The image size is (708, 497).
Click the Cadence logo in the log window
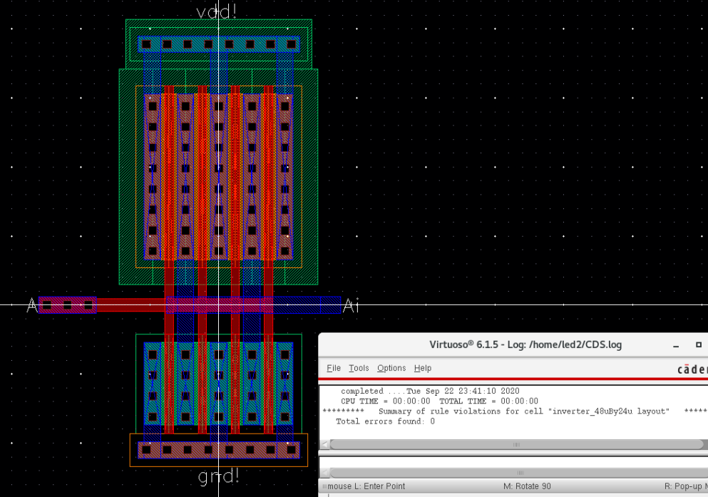click(x=692, y=369)
